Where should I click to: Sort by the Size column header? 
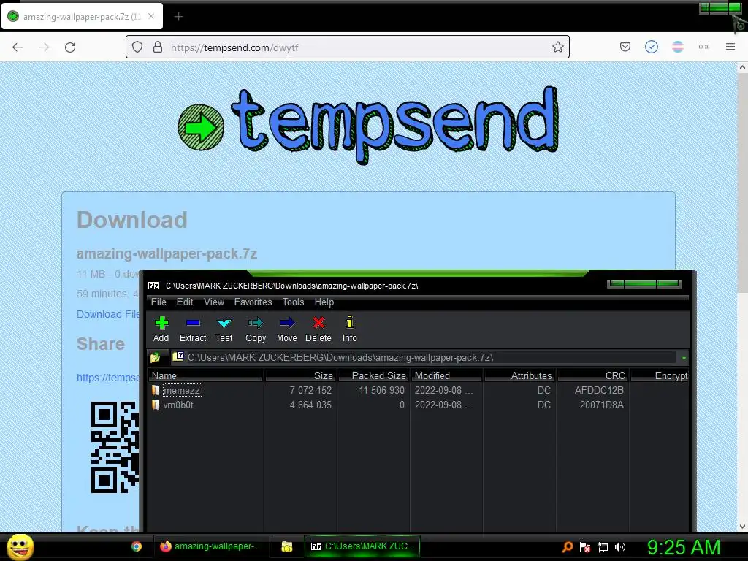coord(300,375)
